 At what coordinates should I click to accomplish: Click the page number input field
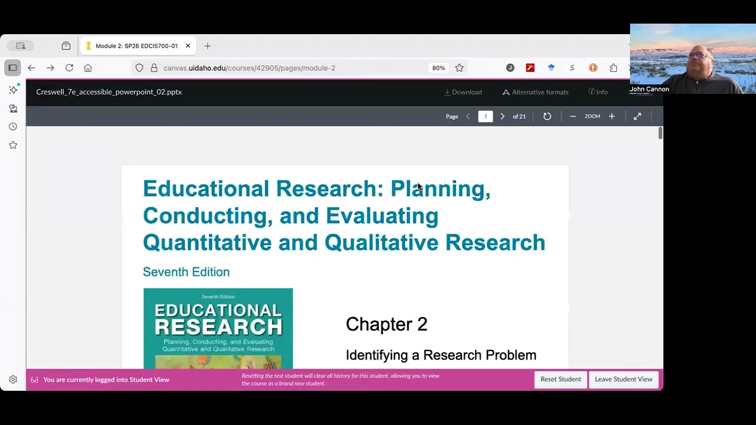pos(485,116)
